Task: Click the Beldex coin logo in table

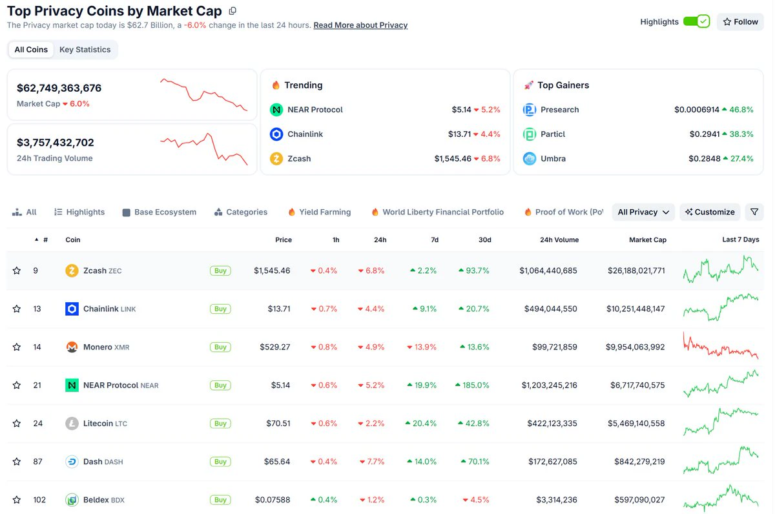Action: point(72,499)
